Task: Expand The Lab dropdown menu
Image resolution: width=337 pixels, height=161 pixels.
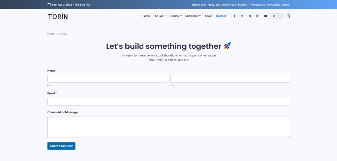Action: point(160,16)
